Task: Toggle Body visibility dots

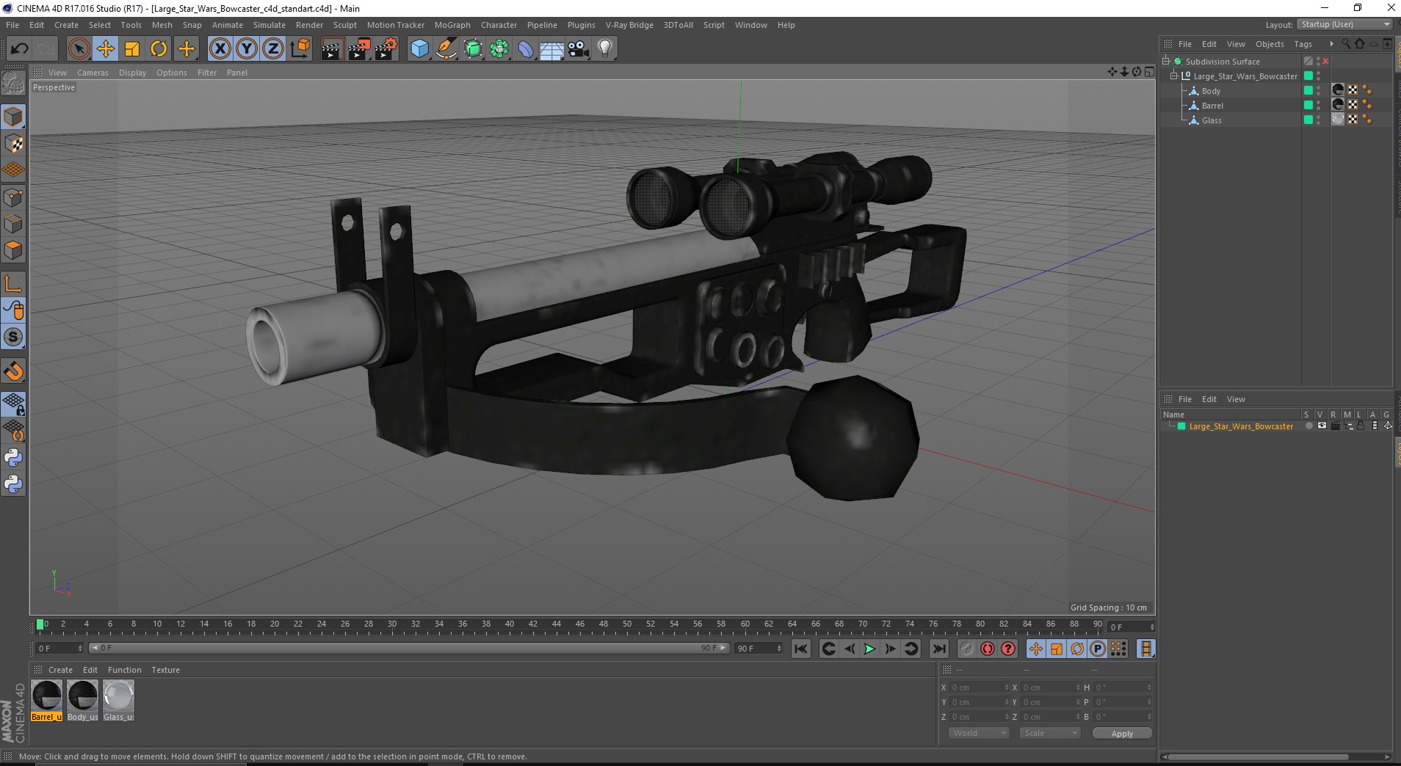Action: [x=1318, y=91]
